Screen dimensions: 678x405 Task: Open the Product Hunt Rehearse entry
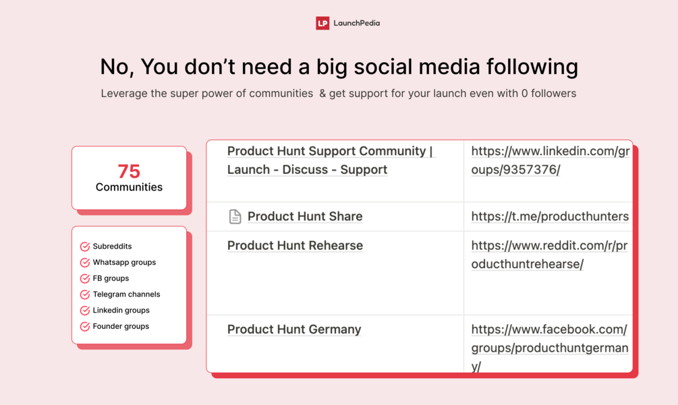(295, 245)
